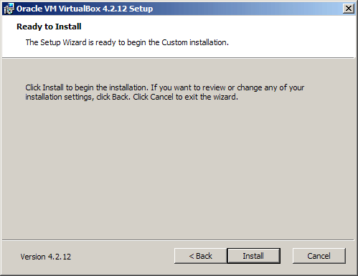Click the separator line below the header
The height and width of the screenshot is (276, 358).
click(x=178, y=58)
